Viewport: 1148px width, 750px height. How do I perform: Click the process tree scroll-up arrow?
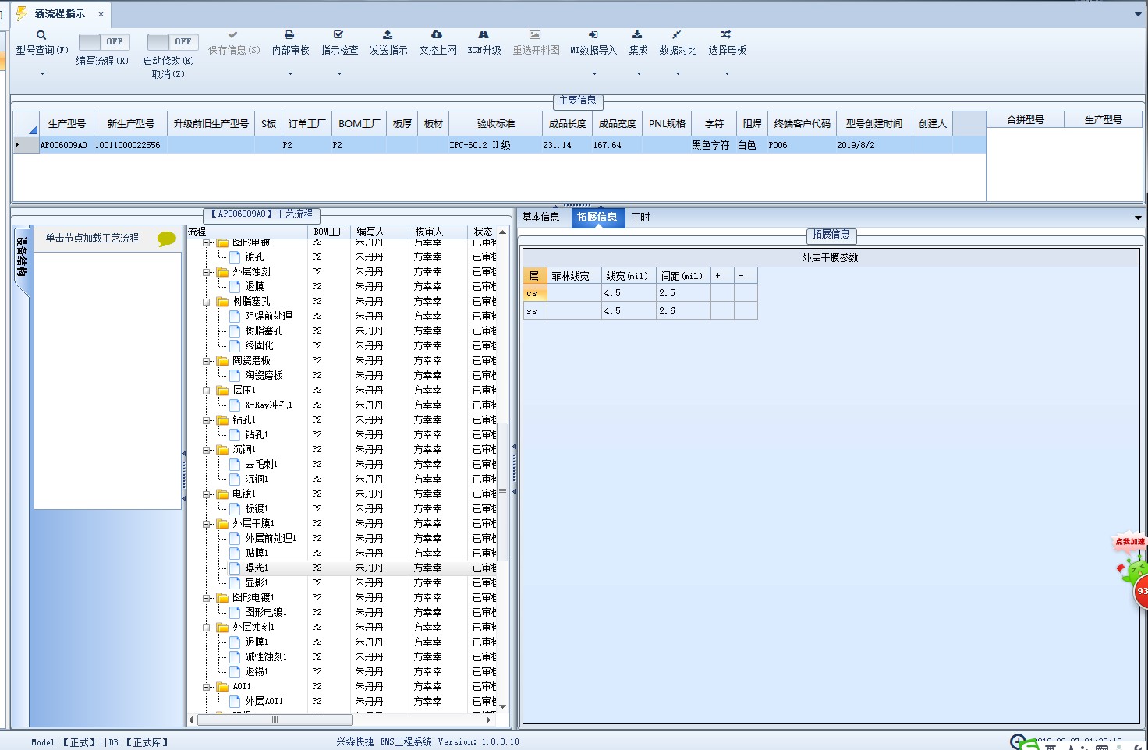pos(503,232)
